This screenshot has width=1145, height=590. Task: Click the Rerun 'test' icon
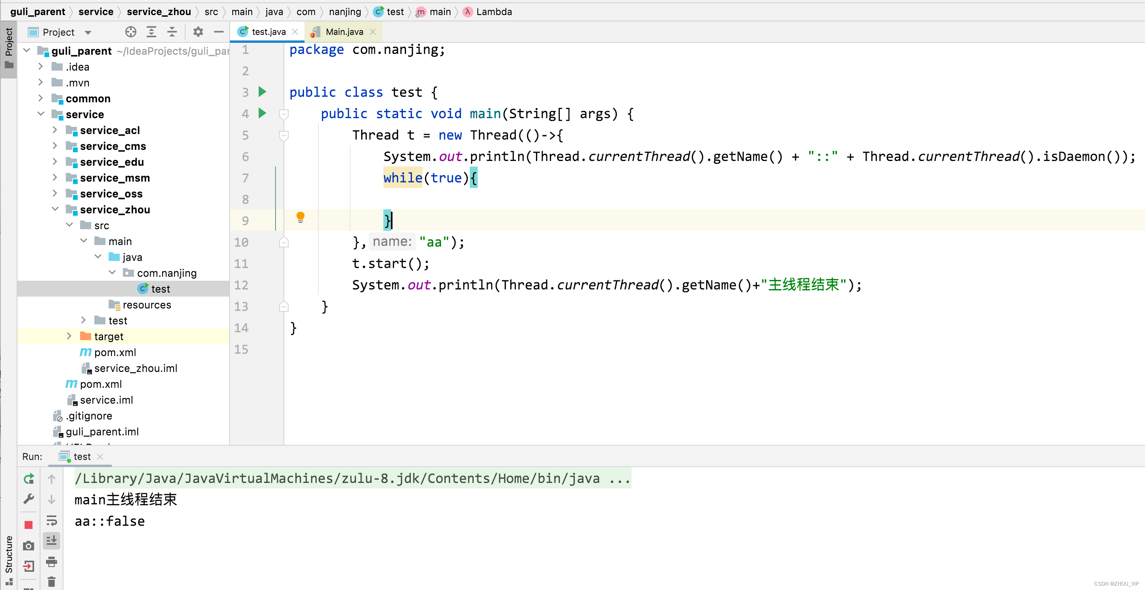tap(29, 479)
